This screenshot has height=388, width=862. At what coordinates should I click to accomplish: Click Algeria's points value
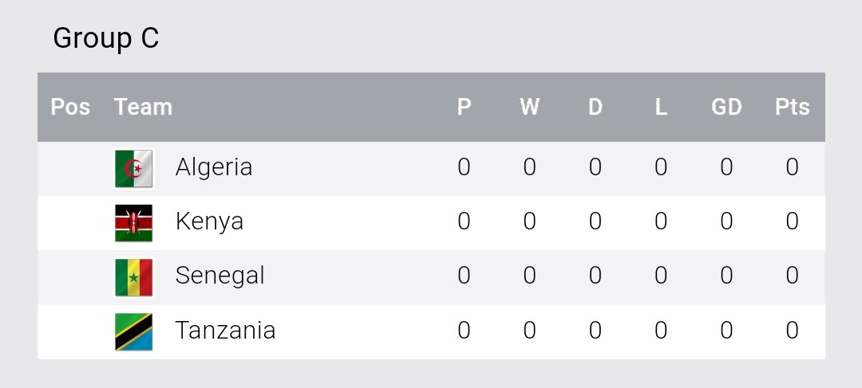(x=792, y=167)
